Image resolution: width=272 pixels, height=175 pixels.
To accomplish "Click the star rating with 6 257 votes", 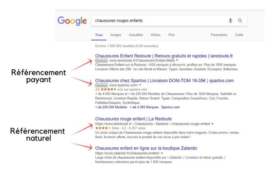I will 103,128.
